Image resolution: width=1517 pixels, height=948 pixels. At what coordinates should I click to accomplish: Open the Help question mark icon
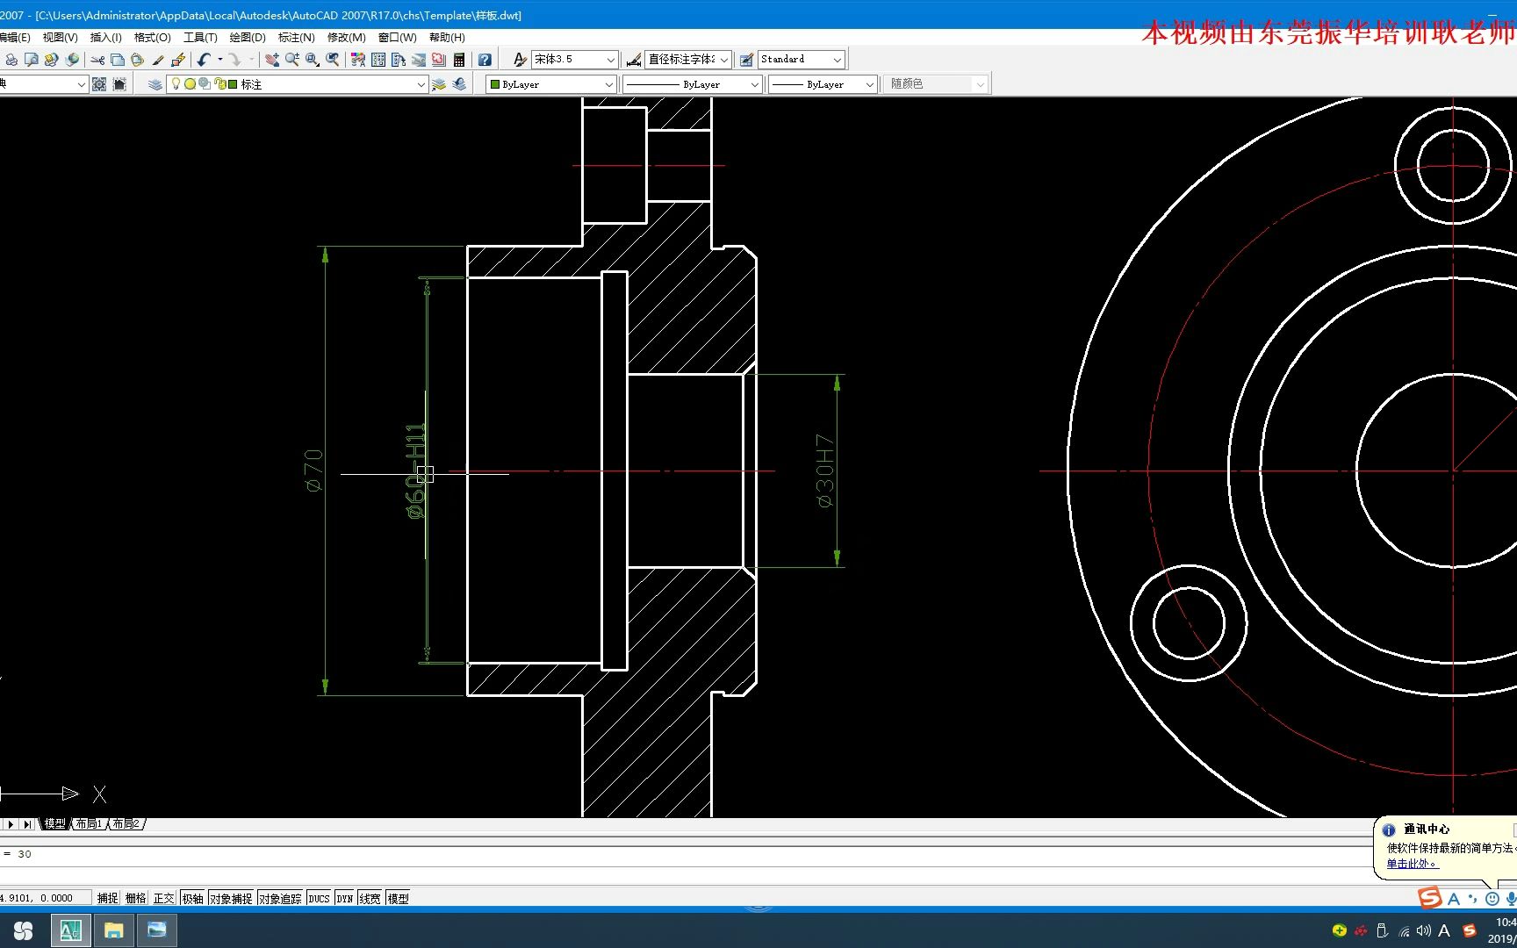[x=485, y=60]
